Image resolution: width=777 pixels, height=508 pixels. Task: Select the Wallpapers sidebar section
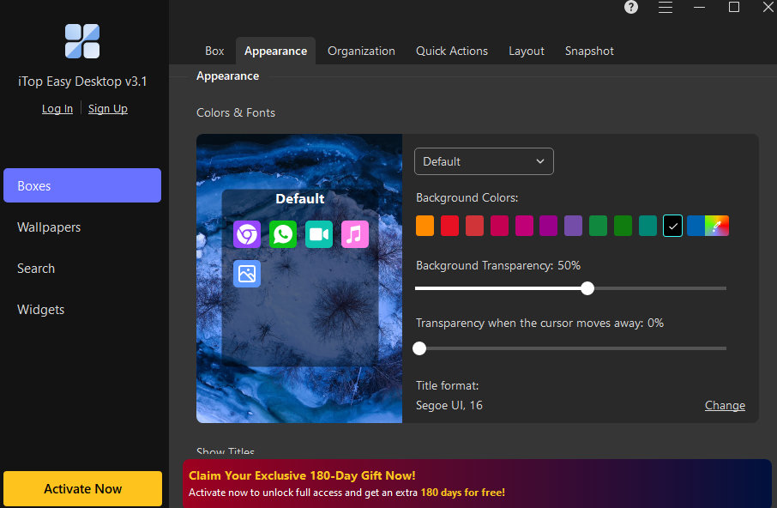pos(49,227)
